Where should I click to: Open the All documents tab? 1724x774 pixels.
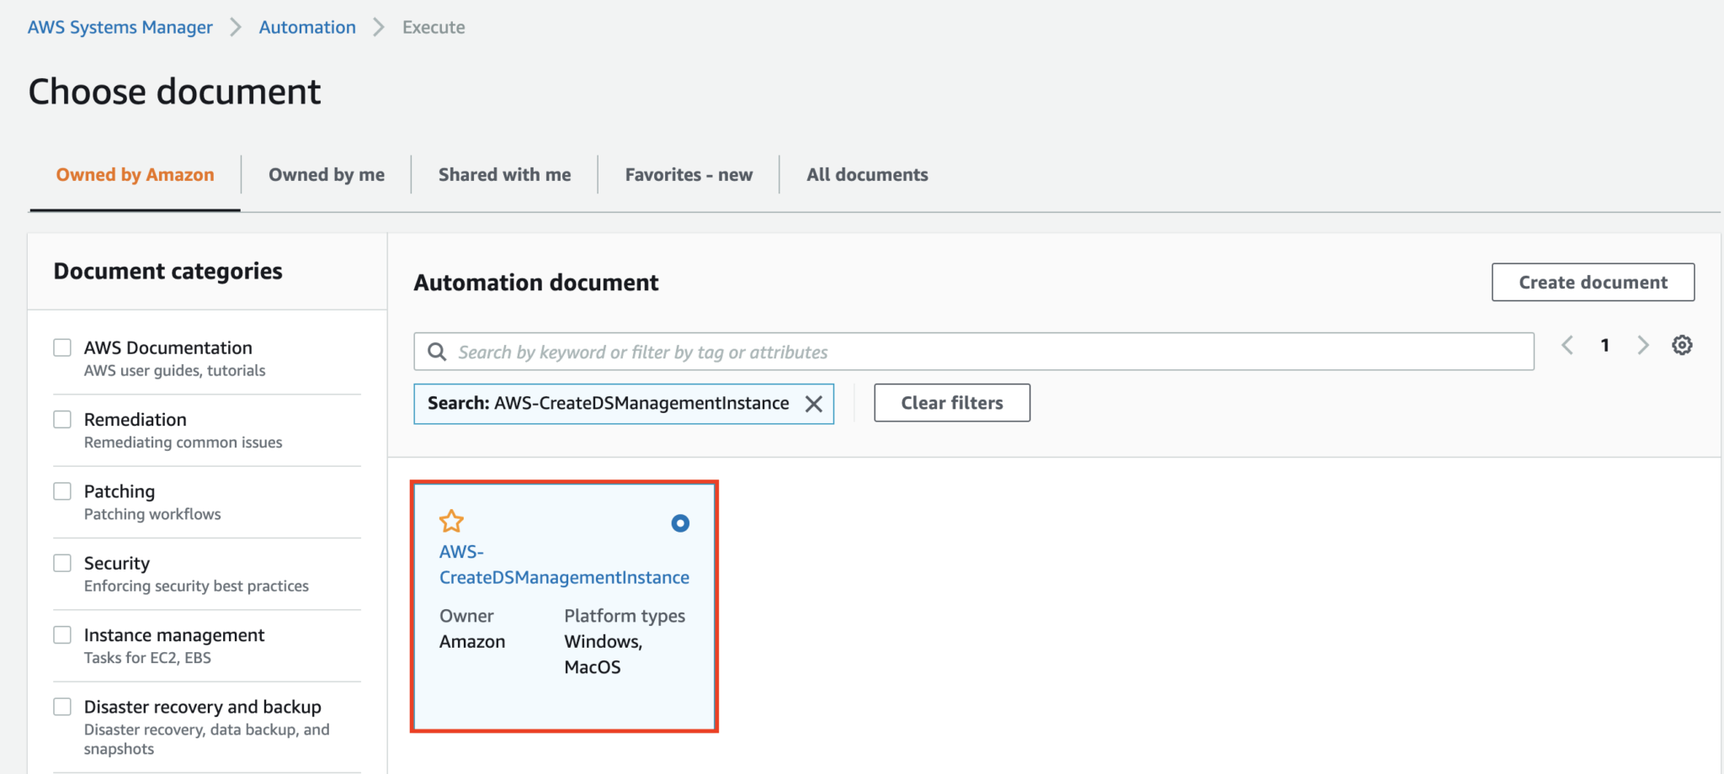pyautogui.click(x=867, y=174)
